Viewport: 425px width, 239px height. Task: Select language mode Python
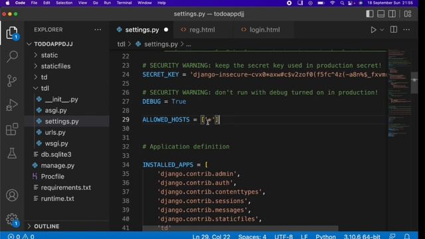[325, 236]
